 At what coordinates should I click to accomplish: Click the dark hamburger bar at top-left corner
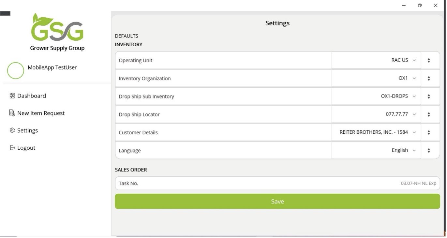(x=5, y=13)
